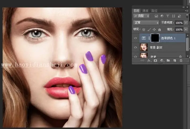Toggle mask link icon on 选取颜色 1
Image resolution: width=190 pixels, height=129 pixels.
pos(149,38)
